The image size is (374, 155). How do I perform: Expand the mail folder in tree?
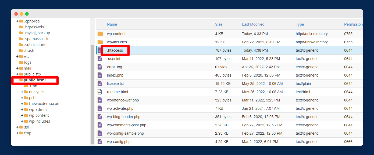tap(17, 68)
